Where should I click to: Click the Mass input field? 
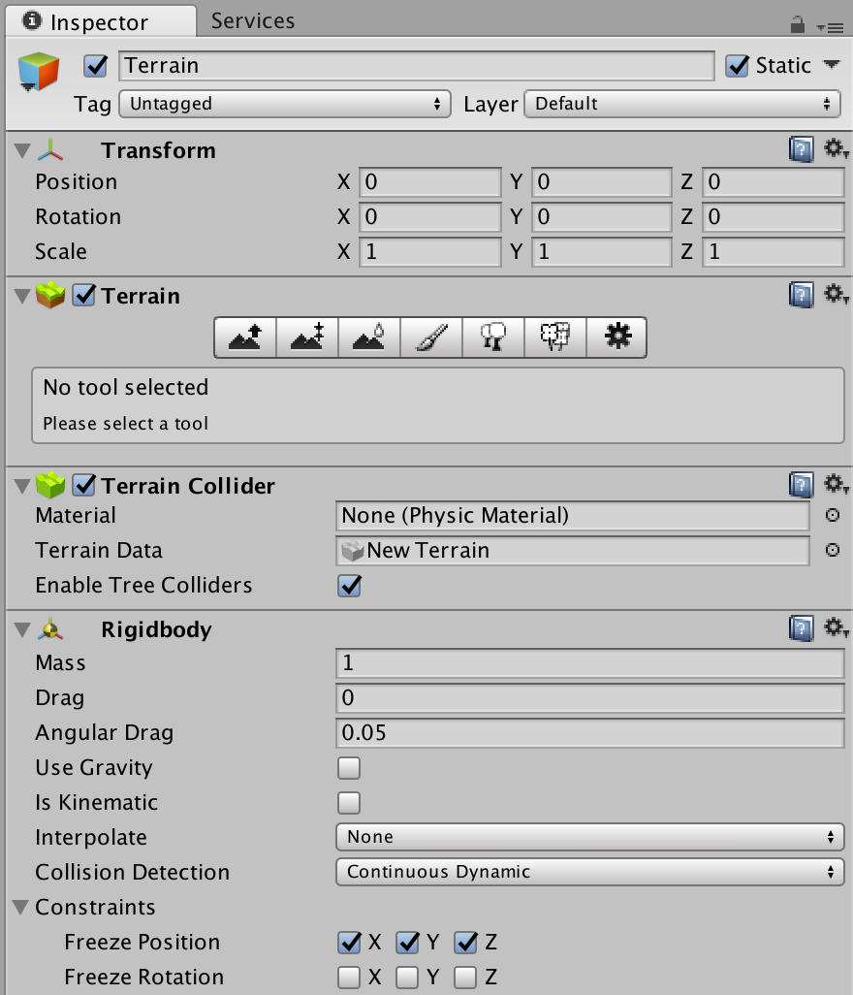(x=589, y=663)
